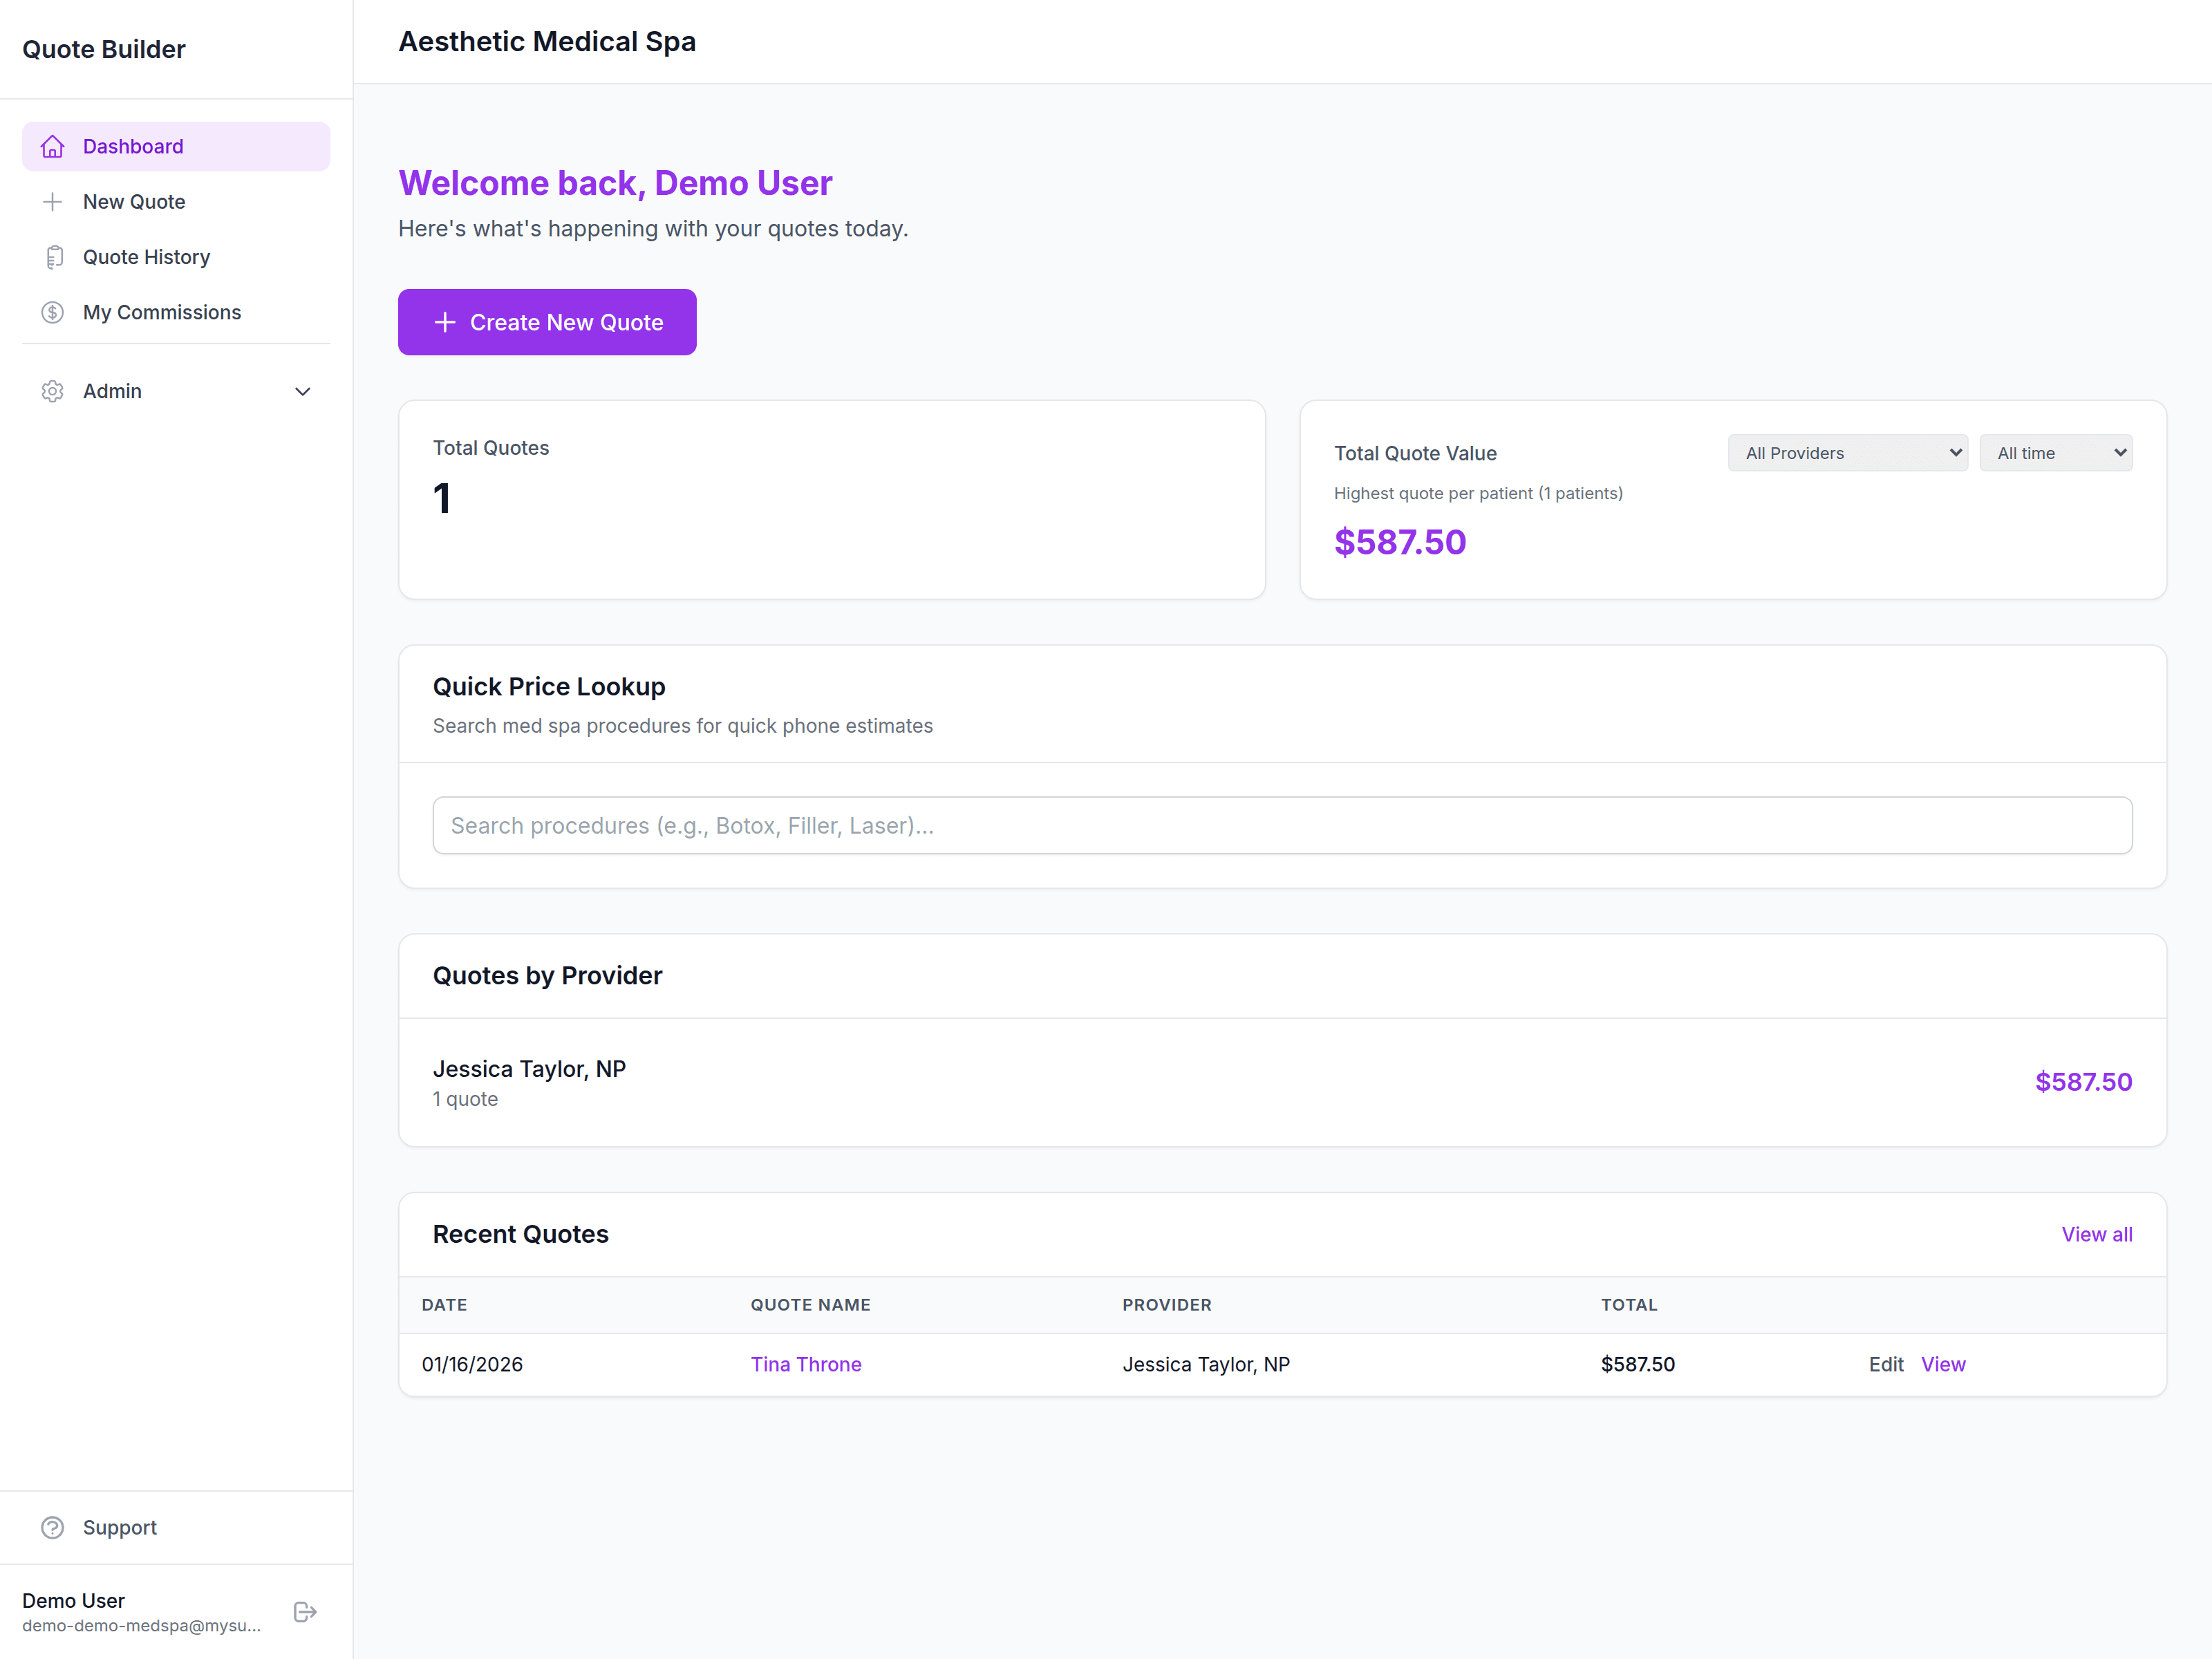Click the $587.50 total in Recent Quotes row

tap(1637, 1364)
